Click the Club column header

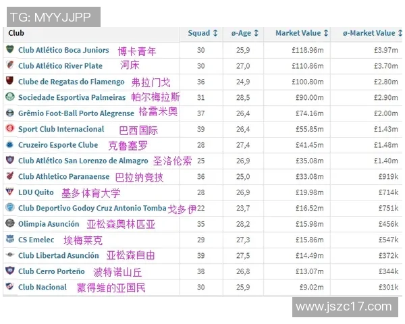(x=16, y=33)
